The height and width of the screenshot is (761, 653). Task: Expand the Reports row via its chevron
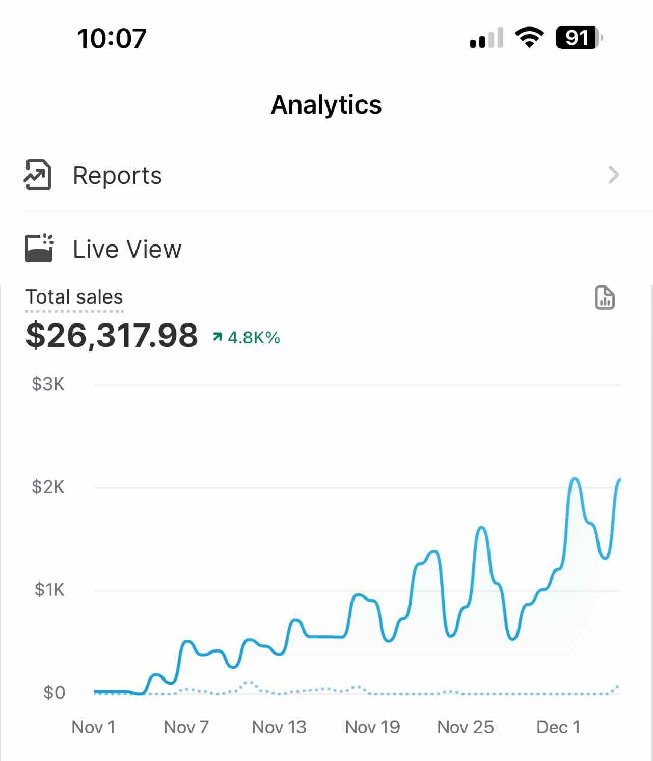pos(614,175)
